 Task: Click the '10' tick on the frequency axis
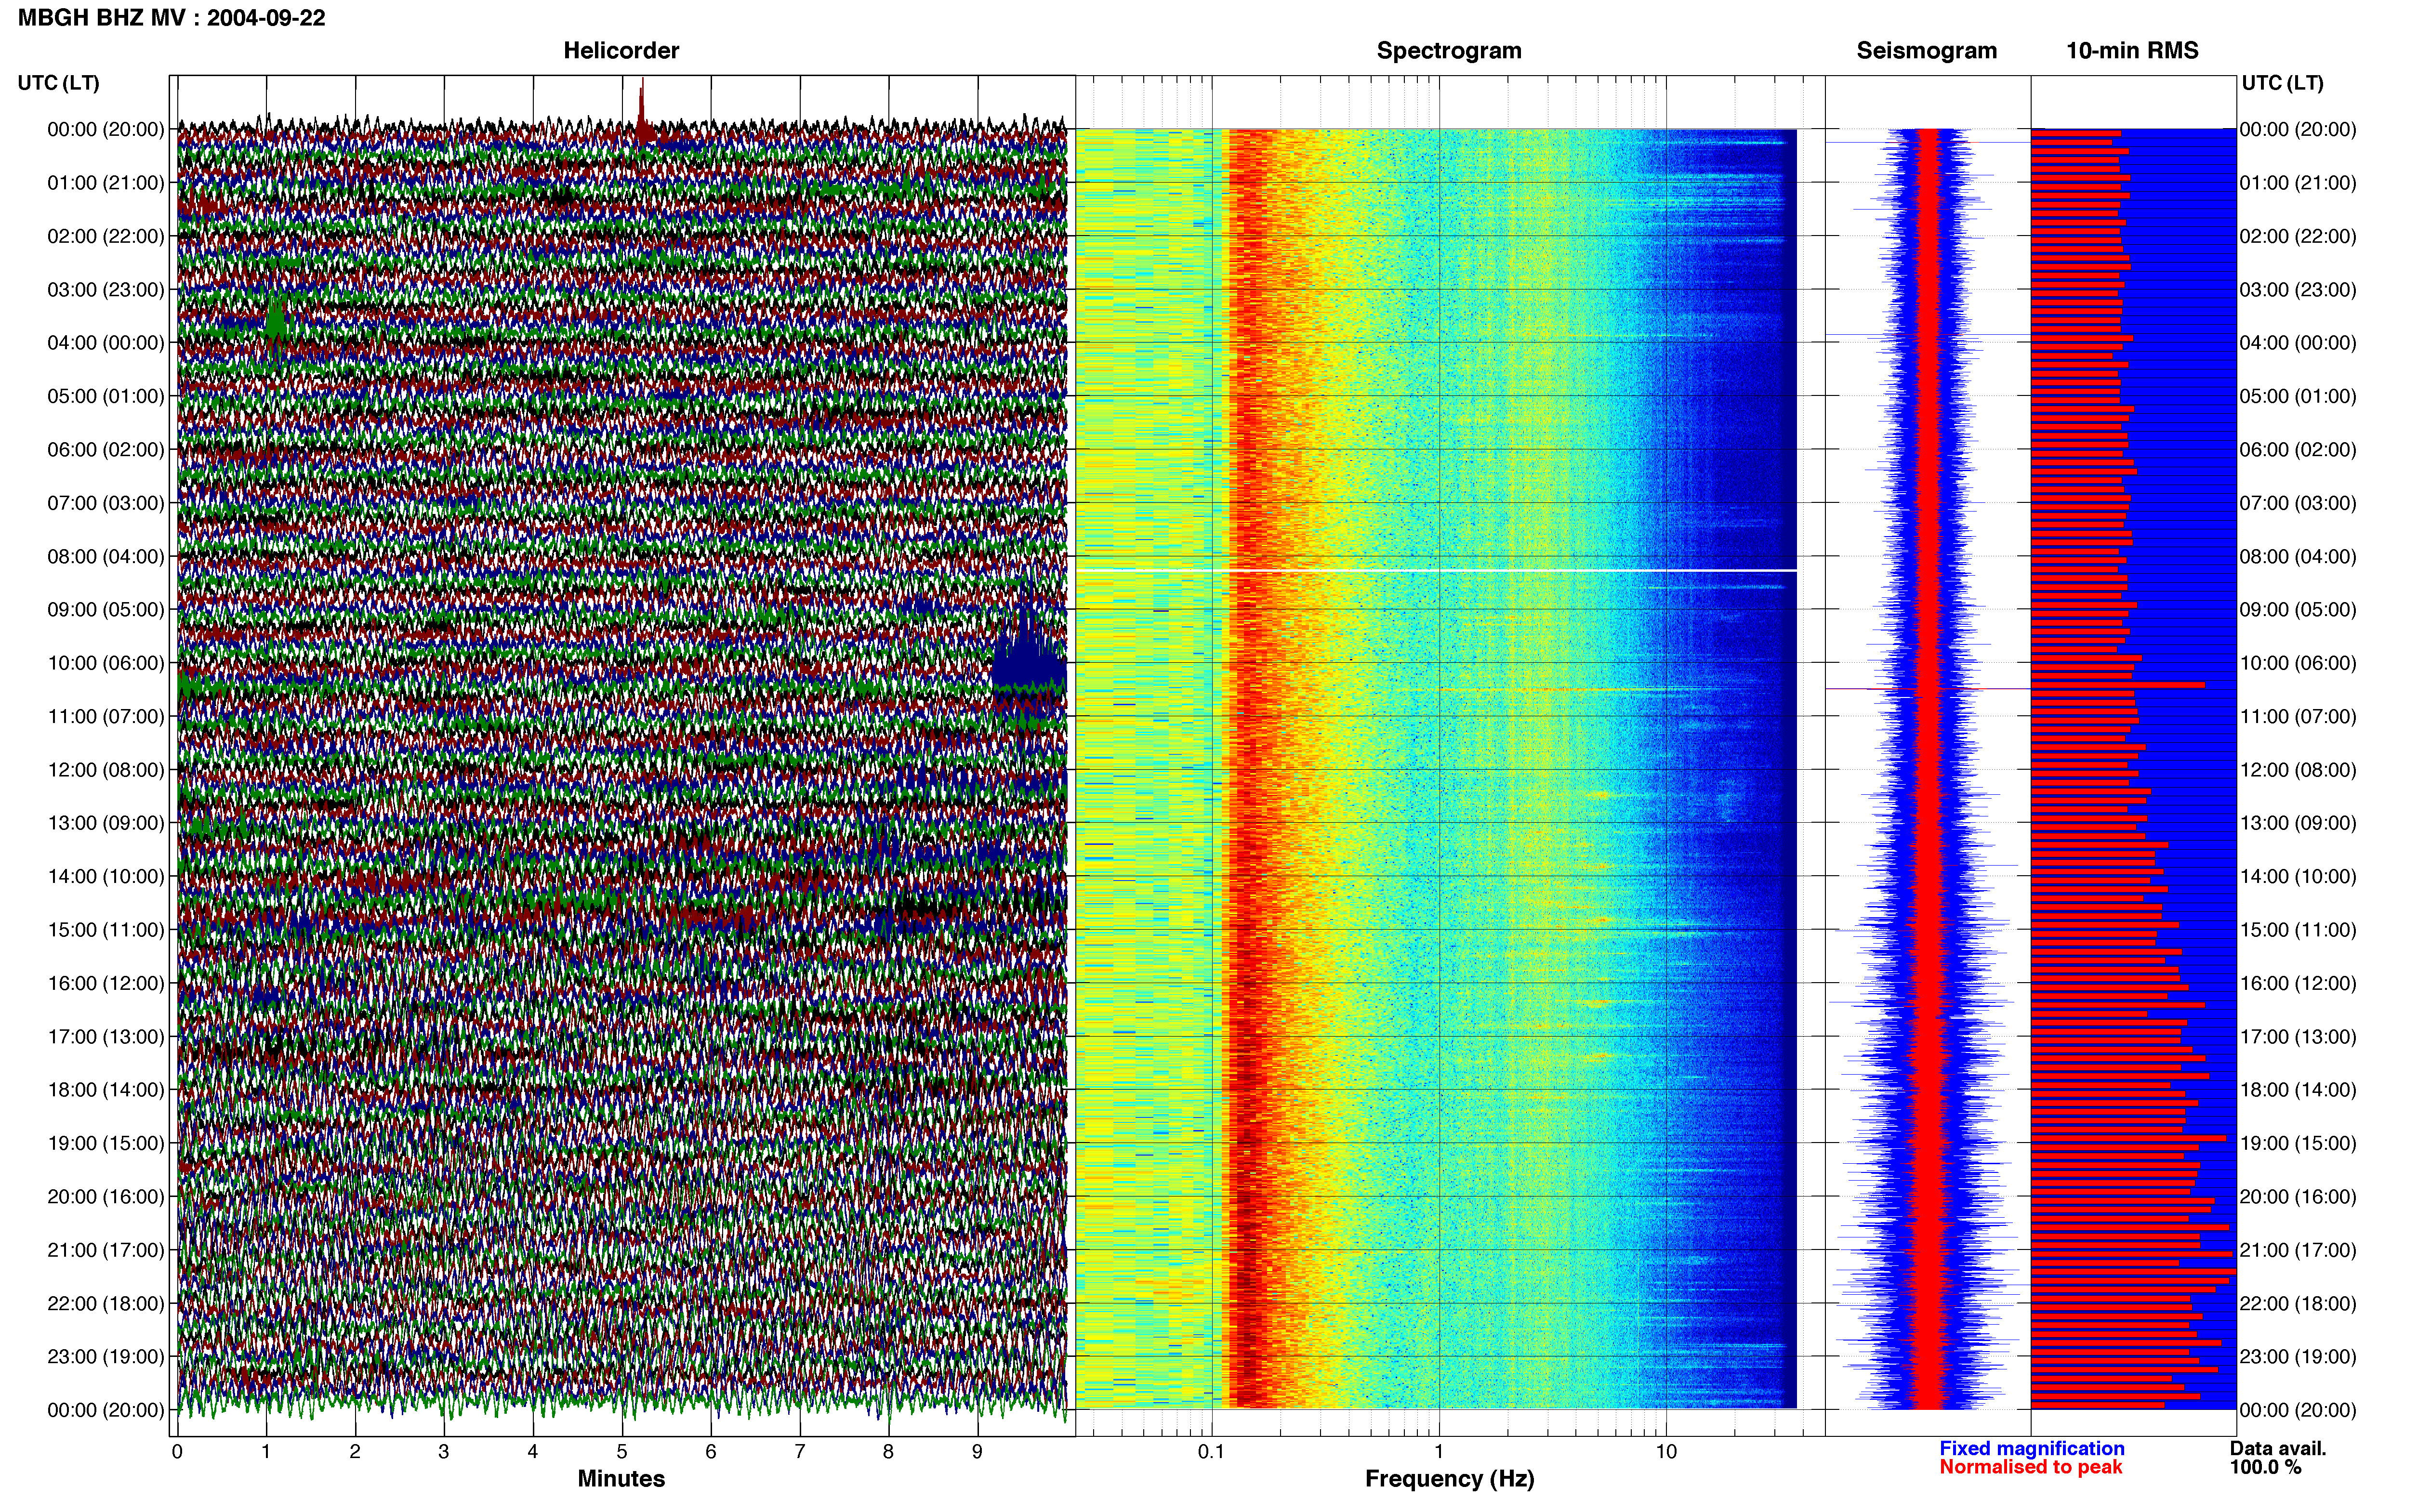point(1666,1452)
